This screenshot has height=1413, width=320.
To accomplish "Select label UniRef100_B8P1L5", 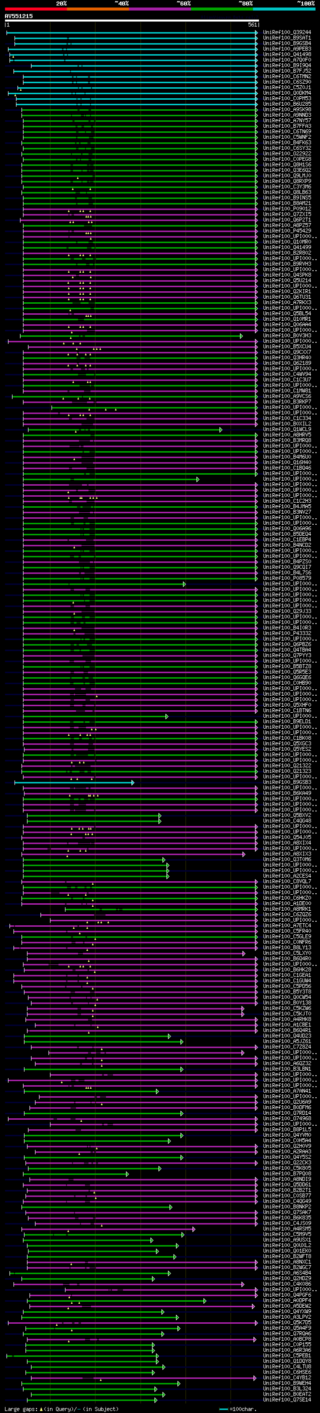I will pyautogui.click(x=286, y=1129).
